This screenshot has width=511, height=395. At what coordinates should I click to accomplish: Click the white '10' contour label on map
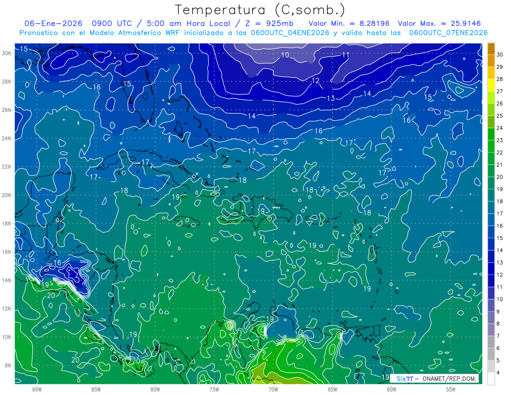285,55
